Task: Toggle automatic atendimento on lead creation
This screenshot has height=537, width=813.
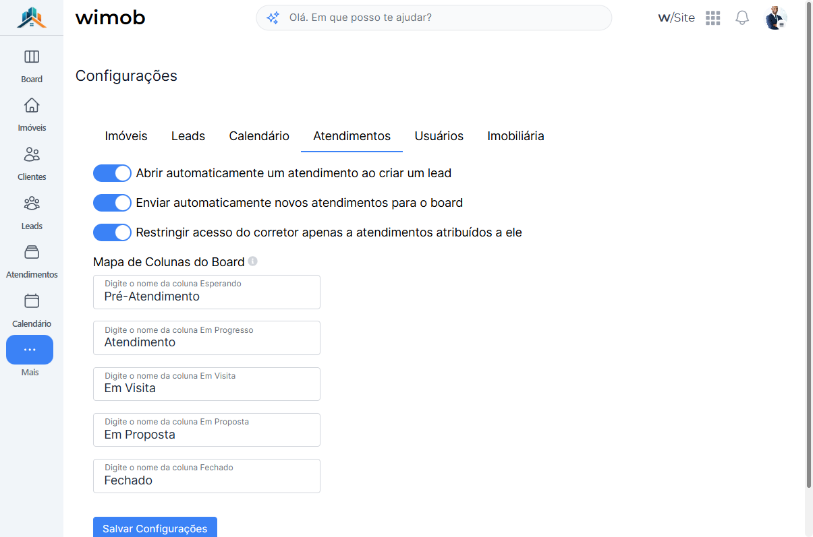Action: pyautogui.click(x=112, y=173)
